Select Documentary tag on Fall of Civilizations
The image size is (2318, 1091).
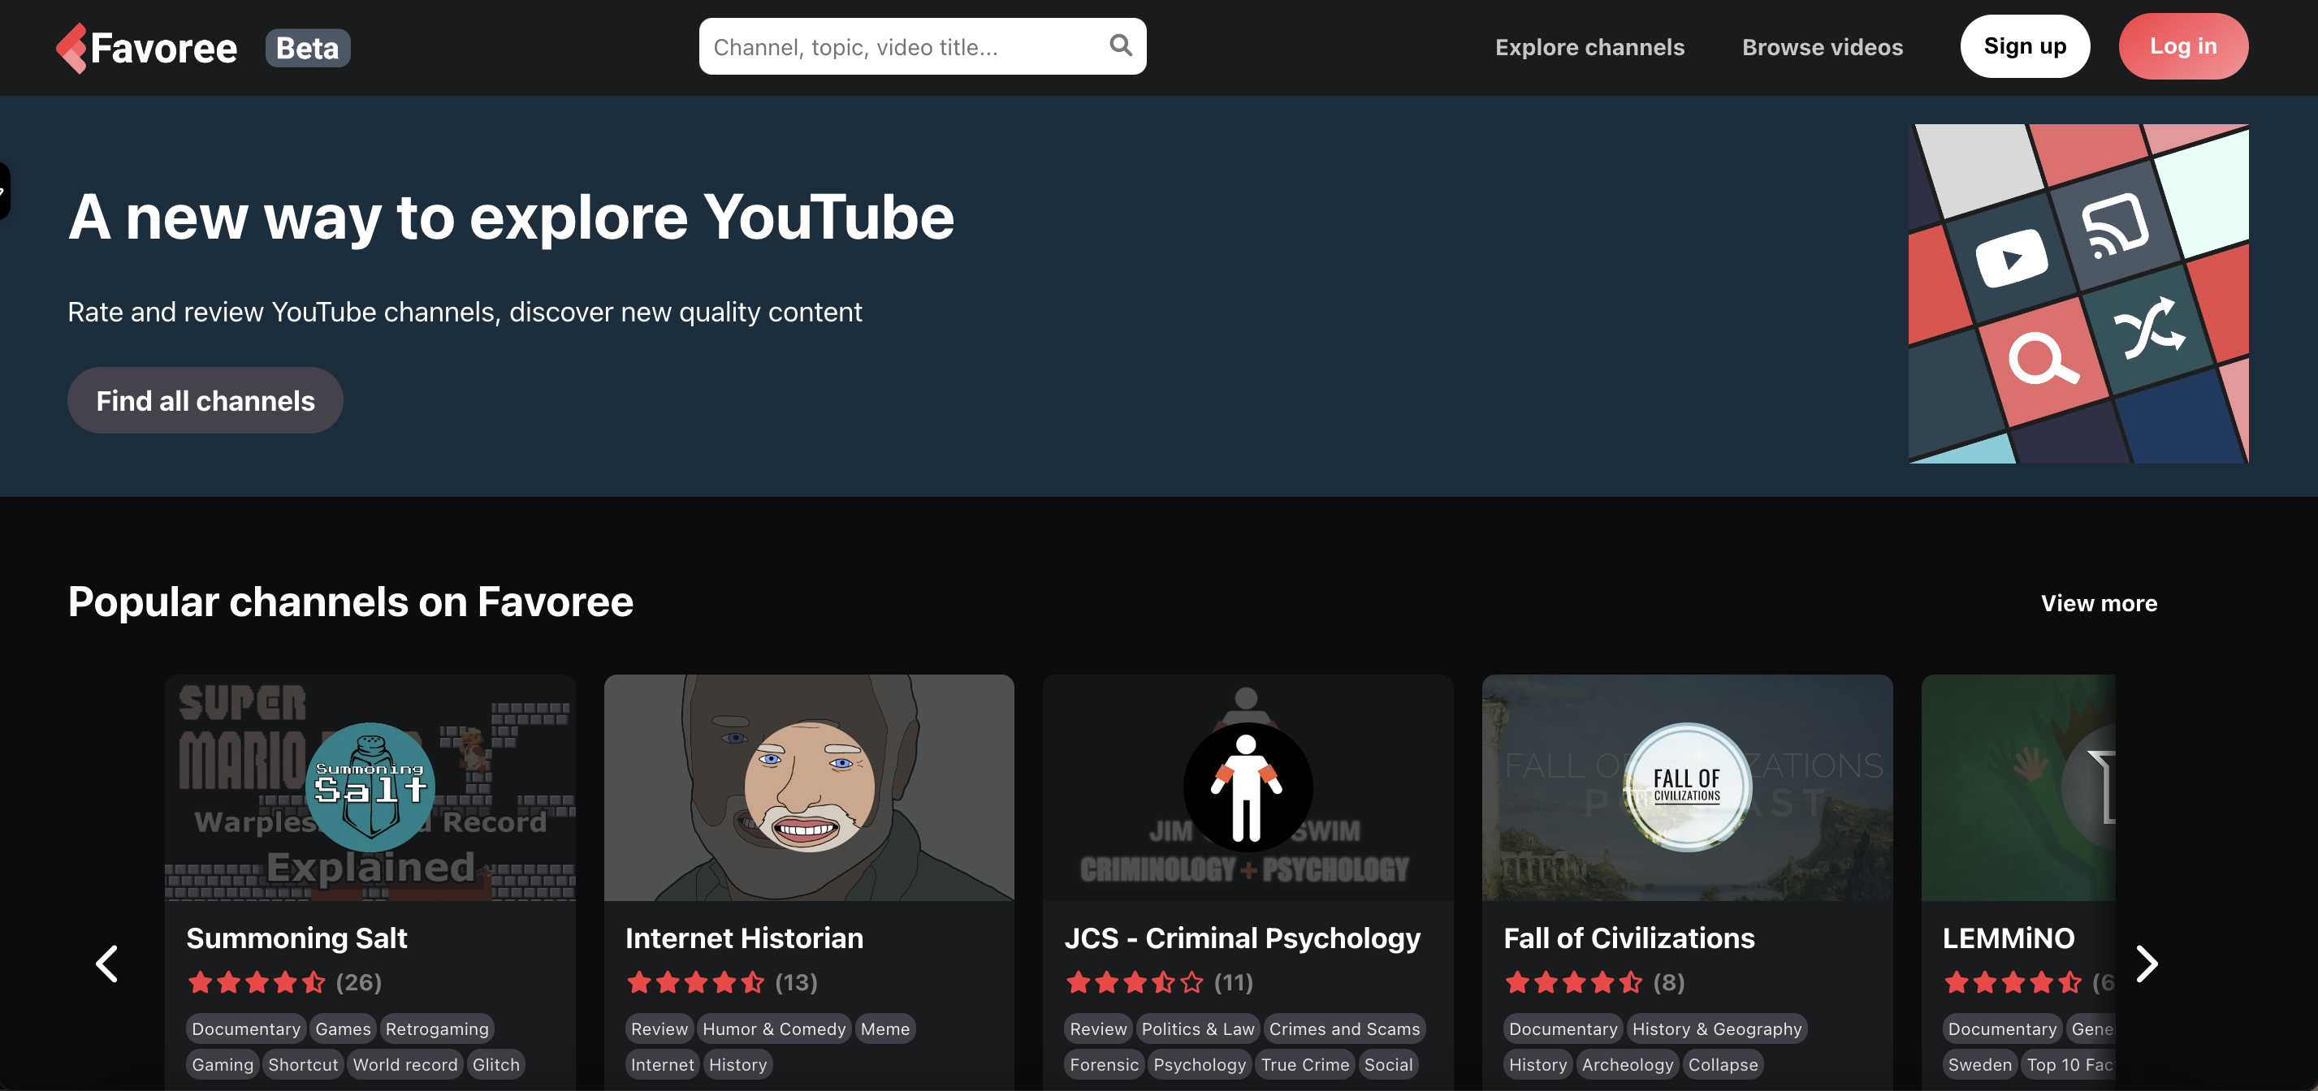point(1563,1028)
